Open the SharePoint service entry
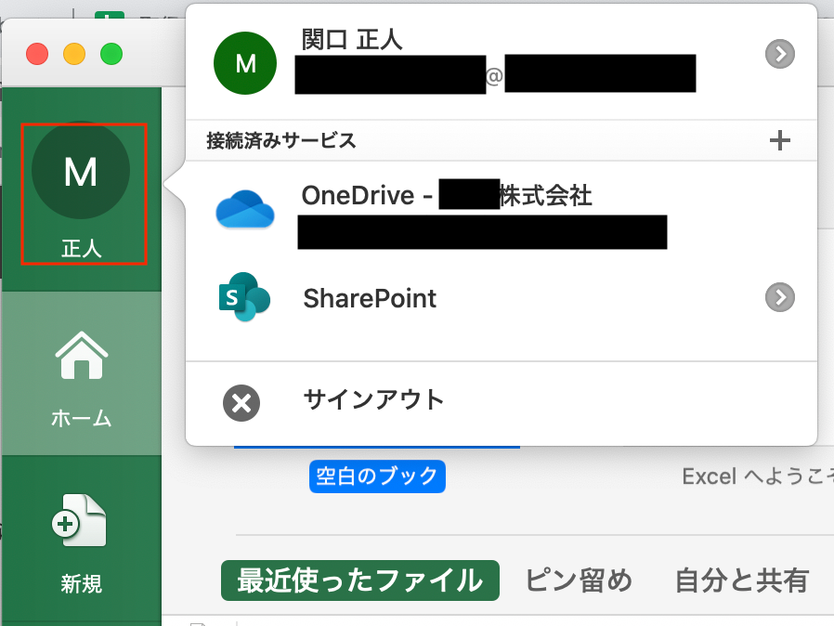The height and width of the screenshot is (626, 834). [x=501, y=297]
